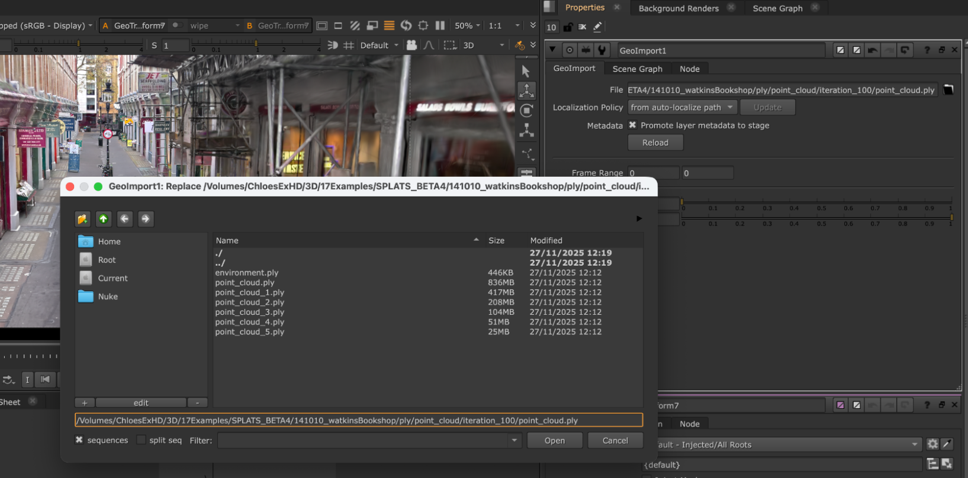Click the create new folder icon
Image resolution: width=968 pixels, height=478 pixels.
[x=83, y=219]
